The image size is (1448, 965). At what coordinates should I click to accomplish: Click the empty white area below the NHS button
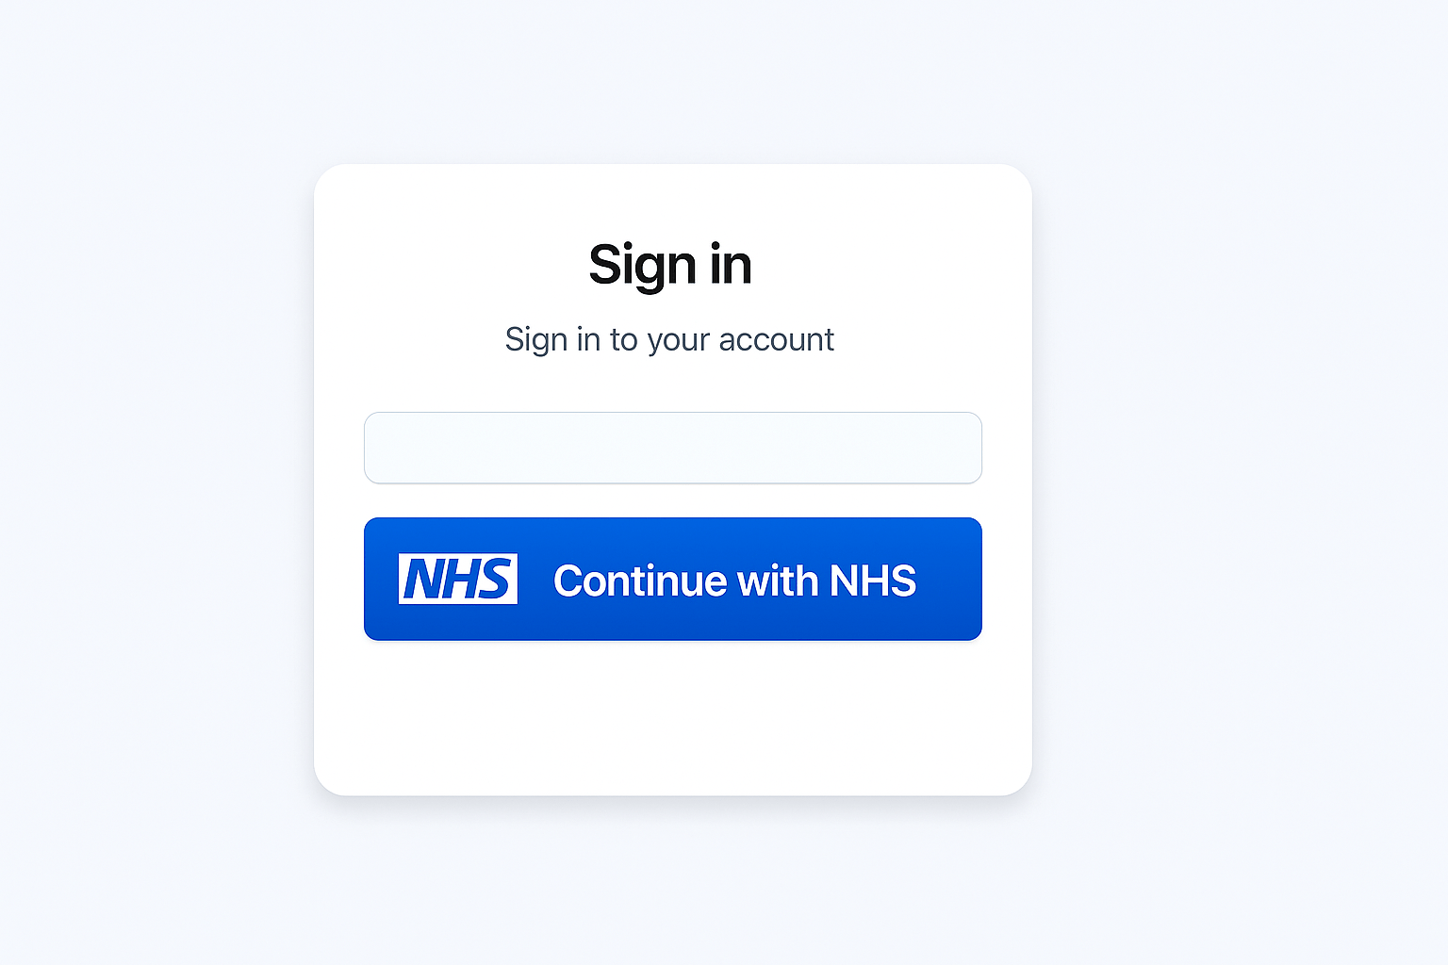673,716
